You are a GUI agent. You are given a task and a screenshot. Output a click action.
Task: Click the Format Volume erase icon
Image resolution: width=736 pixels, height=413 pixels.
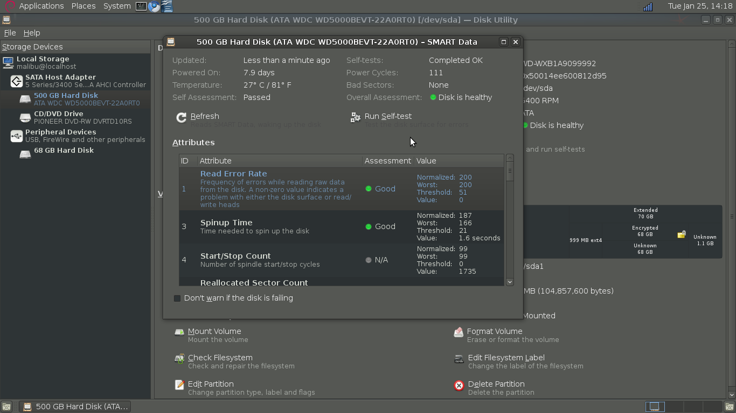[x=459, y=332]
